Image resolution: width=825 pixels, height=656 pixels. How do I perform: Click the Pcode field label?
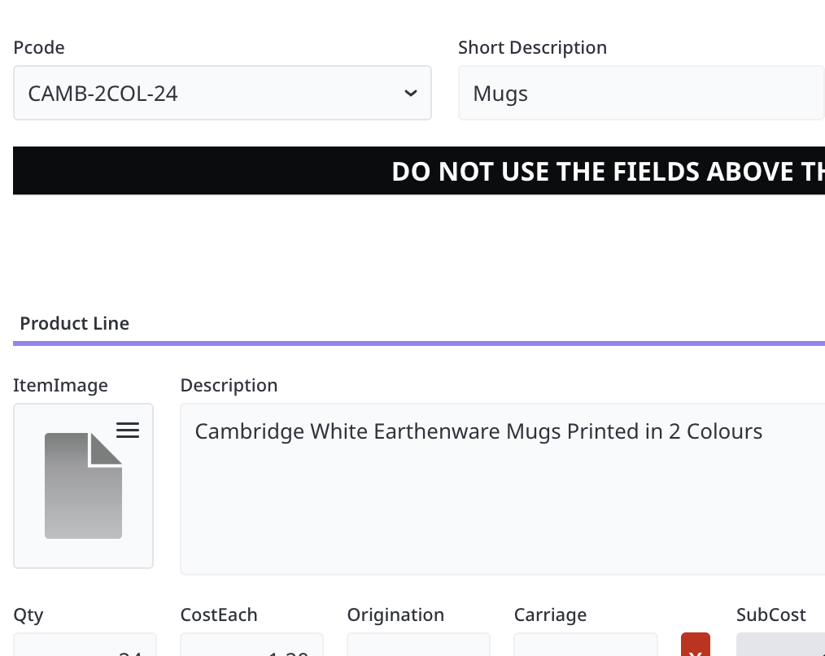pyautogui.click(x=39, y=48)
